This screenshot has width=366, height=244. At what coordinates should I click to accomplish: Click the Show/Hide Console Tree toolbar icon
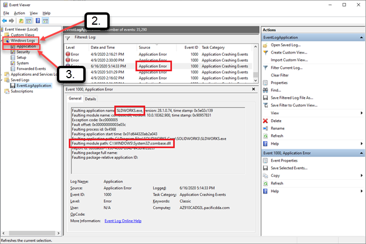click(x=29, y=21)
